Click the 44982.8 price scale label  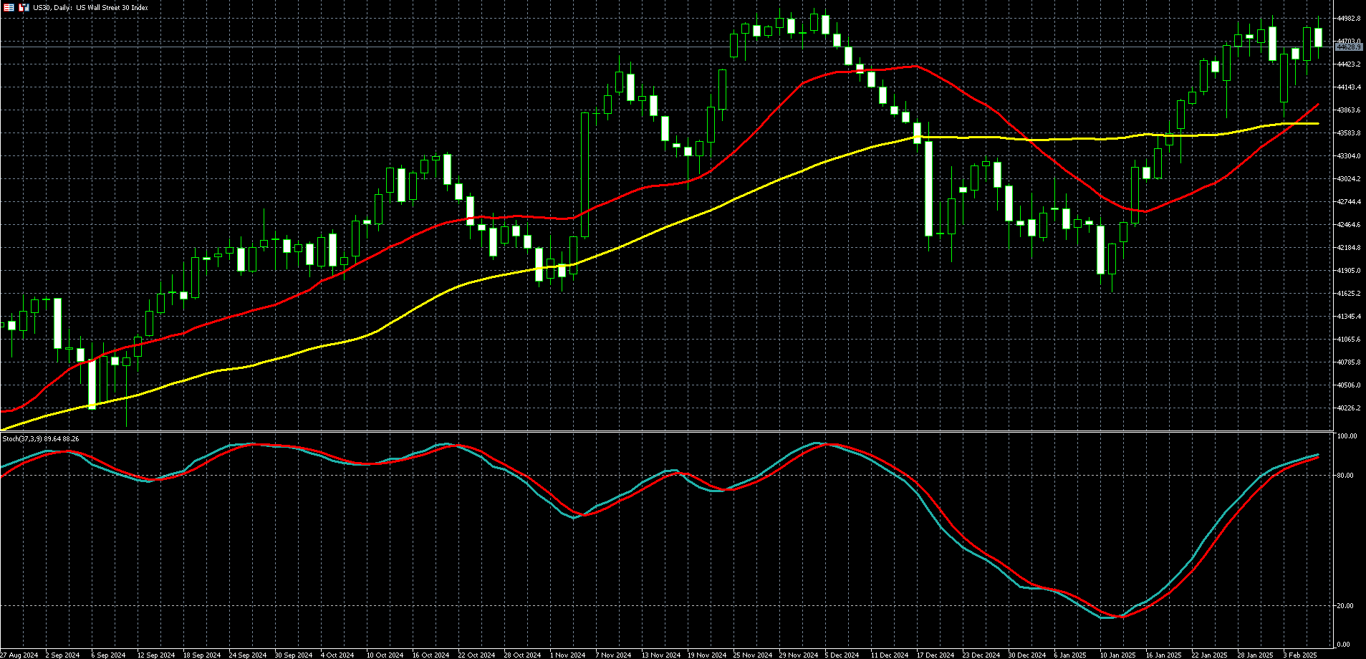(x=1349, y=19)
